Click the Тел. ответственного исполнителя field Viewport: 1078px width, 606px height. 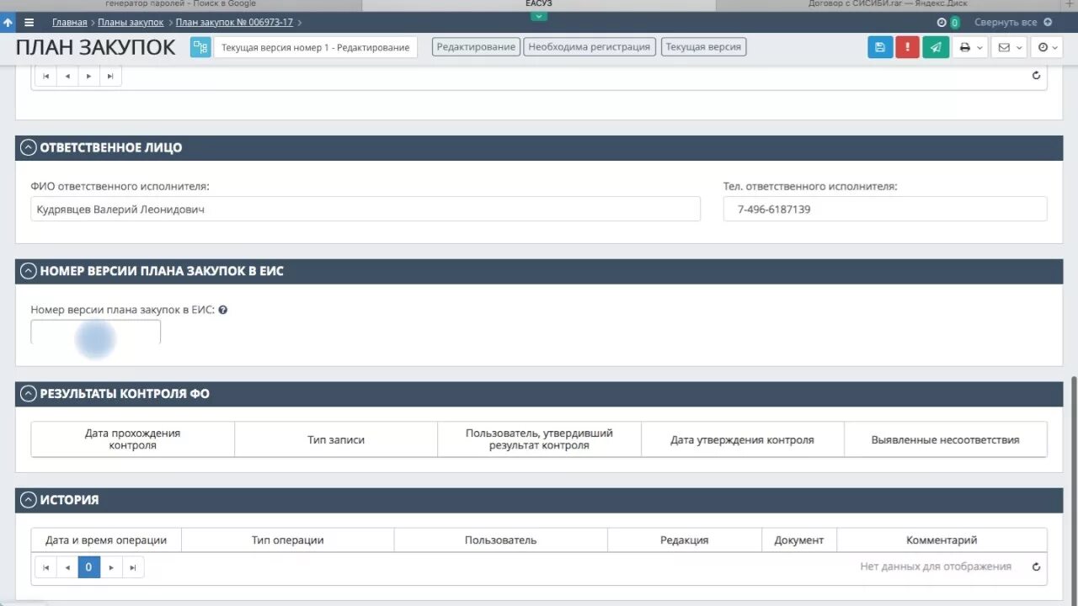click(885, 209)
